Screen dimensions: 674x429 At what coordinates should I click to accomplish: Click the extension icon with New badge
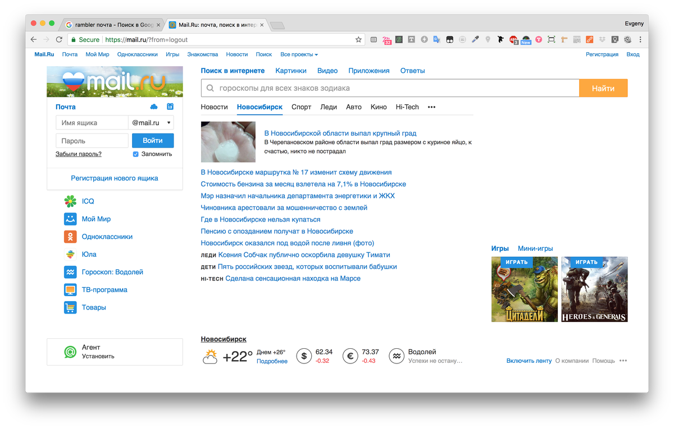click(x=526, y=40)
